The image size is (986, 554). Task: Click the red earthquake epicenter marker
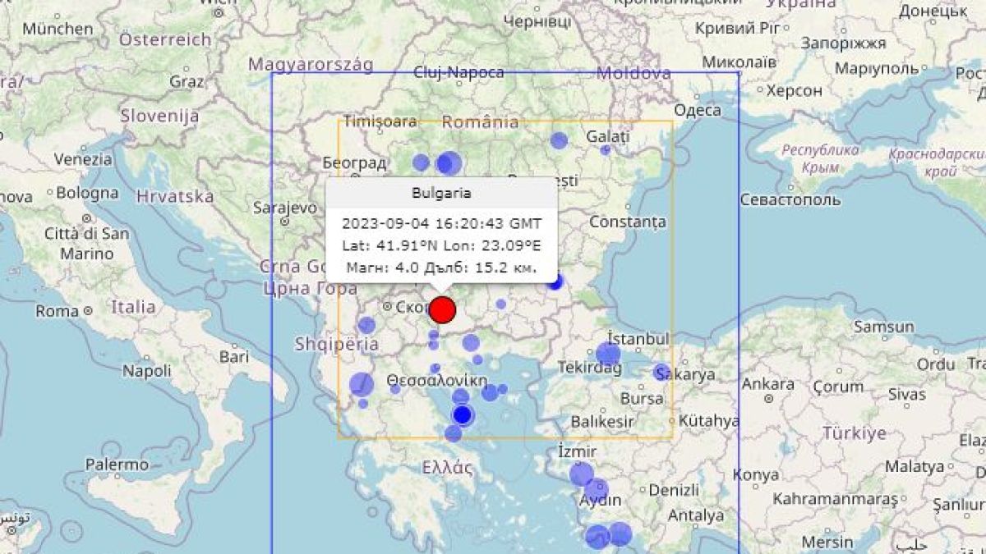tap(442, 310)
